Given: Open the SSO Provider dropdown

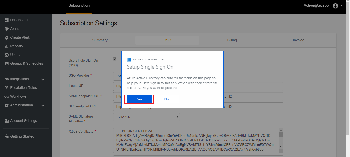Looking at the screenshot, I should tap(117, 76).
